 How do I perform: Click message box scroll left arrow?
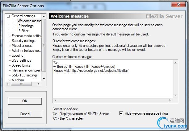(x=56, y=100)
